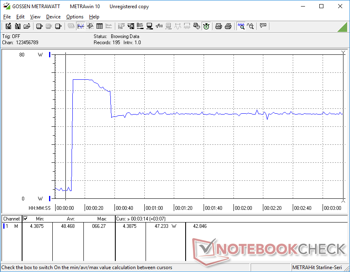Open the Device menu

click(x=53, y=17)
